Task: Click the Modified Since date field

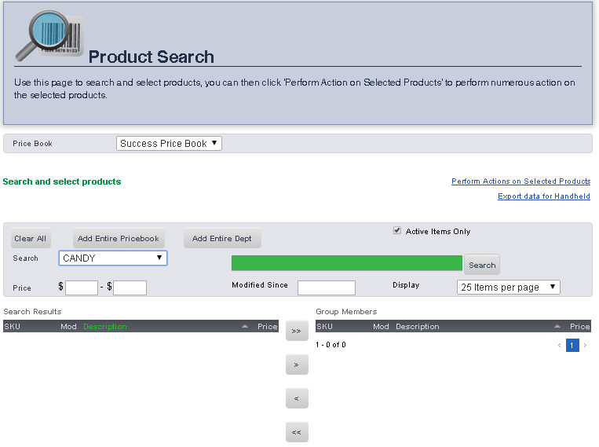Action: (x=326, y=288)
